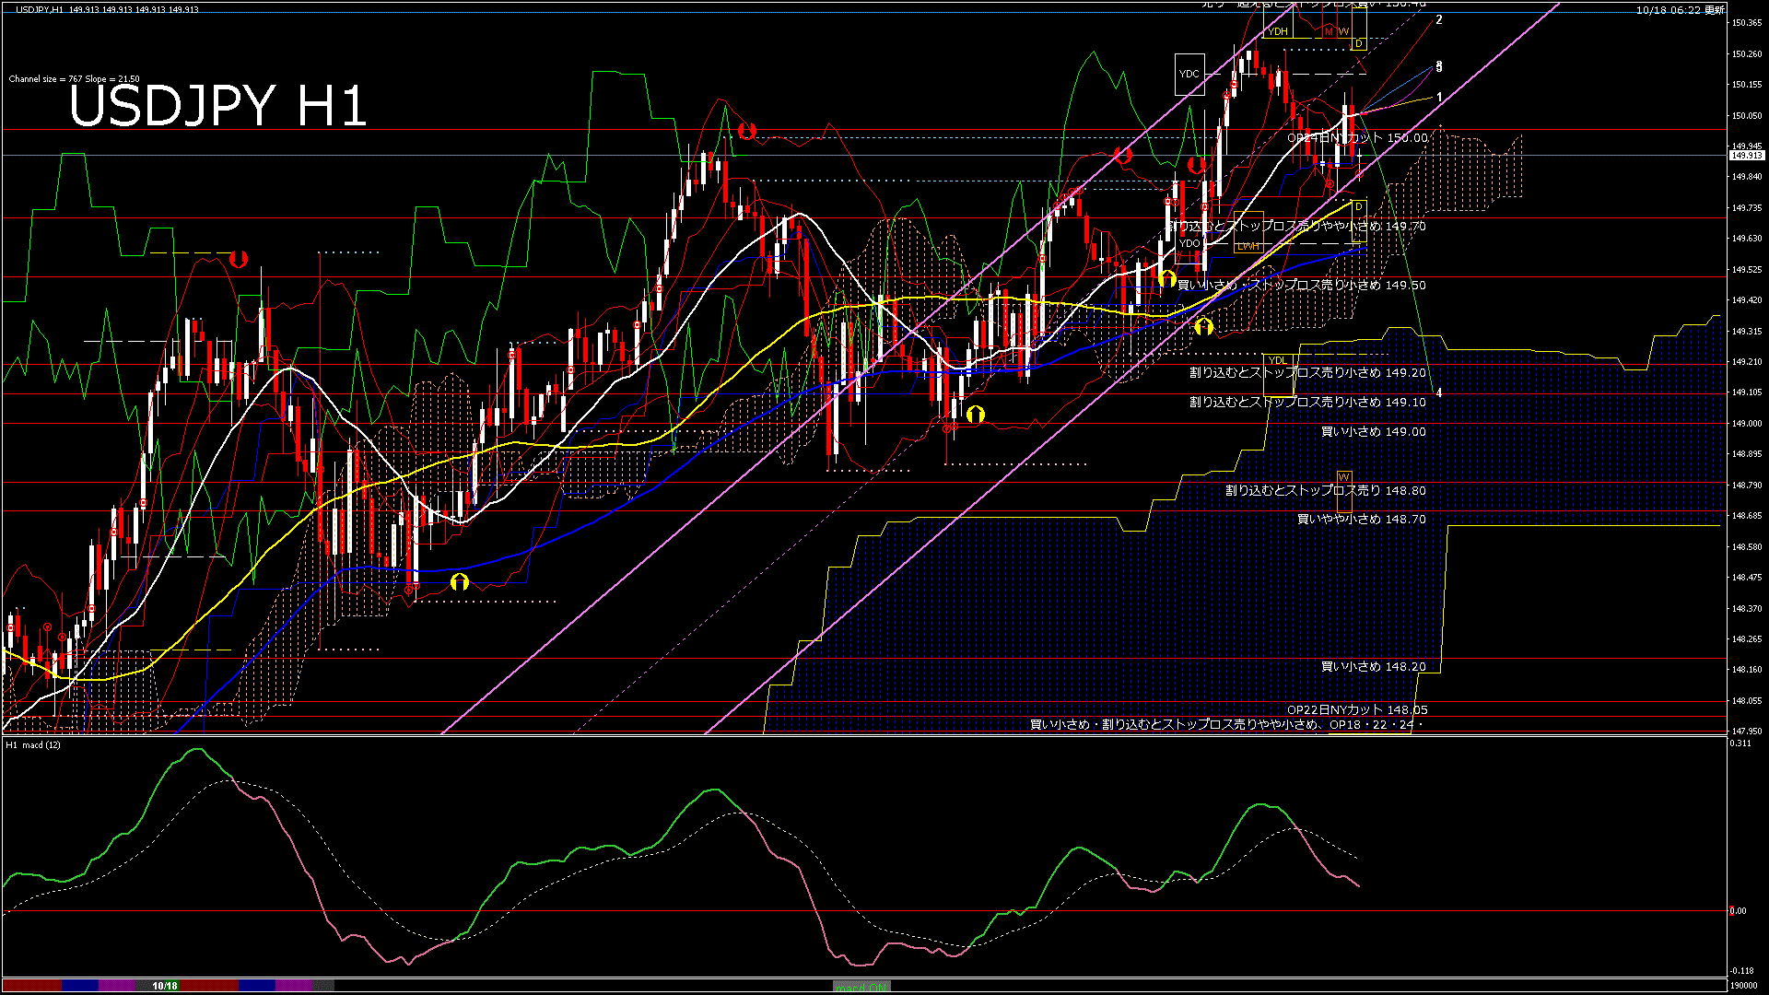
Task: Click the yellow YDH level marker
Action: (x=1278, y=31)
